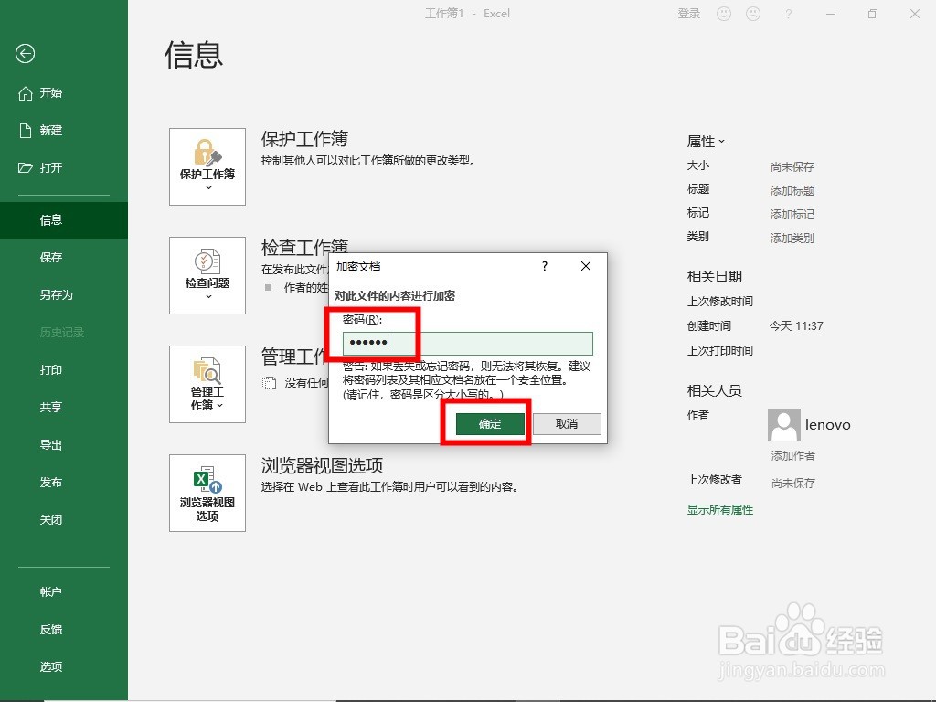Select the 信息 info tab
Viewport: 936px width, 702px height.
pyautogui.click(x=64, y=220)
